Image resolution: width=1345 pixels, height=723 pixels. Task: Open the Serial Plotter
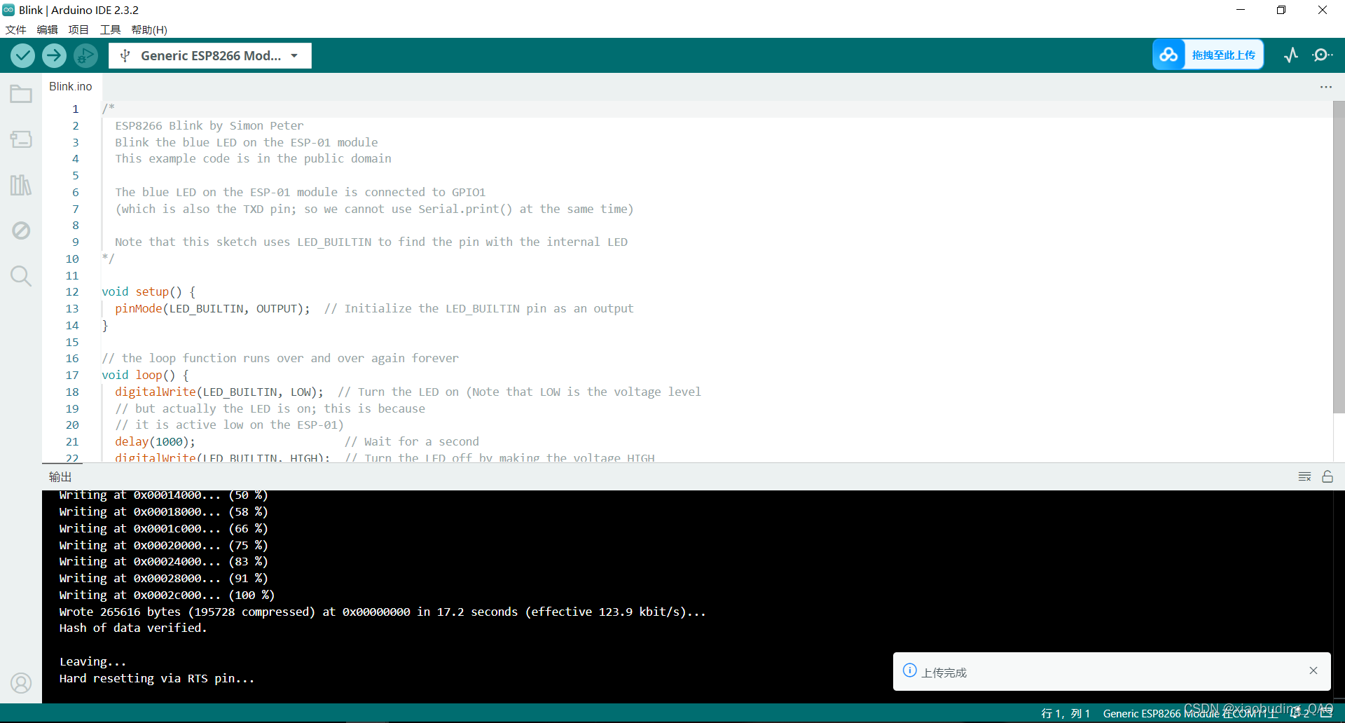1291,55
